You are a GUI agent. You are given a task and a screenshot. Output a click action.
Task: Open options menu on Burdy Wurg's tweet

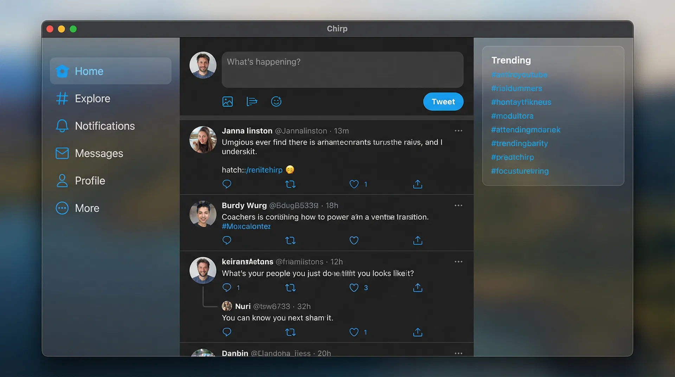[458, 205]
